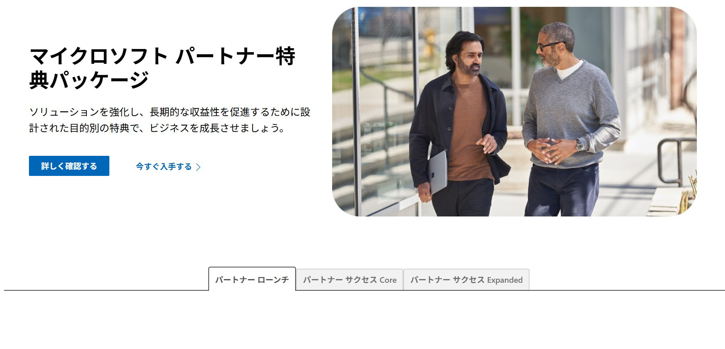Viewport: 725px width, 349px height.
Task: Select the パートナー ローンチ tab
Action: point(252,279)
